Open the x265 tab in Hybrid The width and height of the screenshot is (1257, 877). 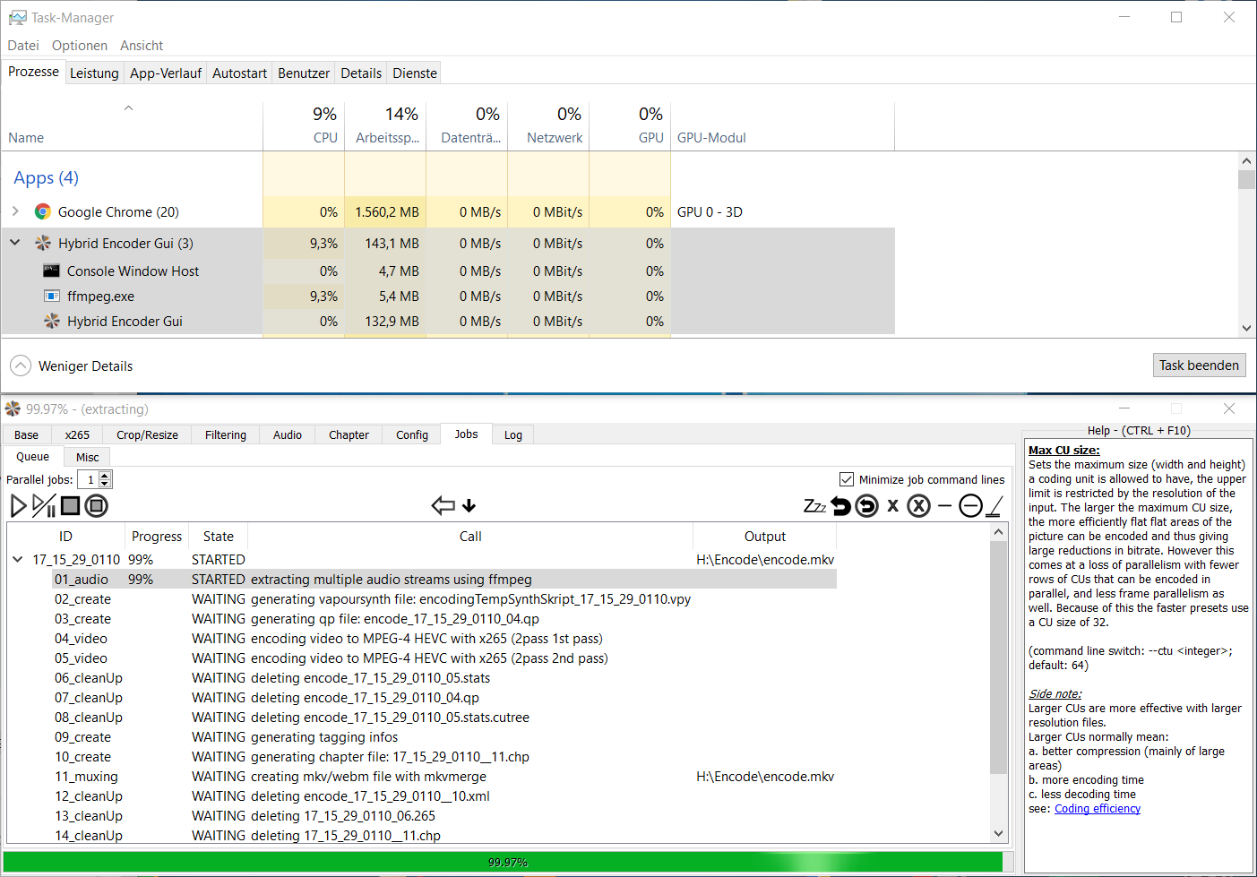pos(77,435)
